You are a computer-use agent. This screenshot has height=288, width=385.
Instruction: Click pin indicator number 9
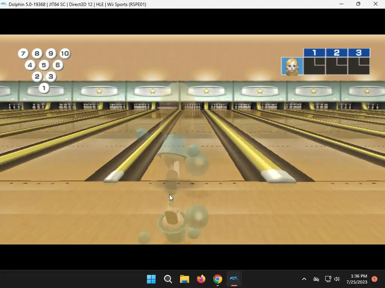[x=51, y=53]
